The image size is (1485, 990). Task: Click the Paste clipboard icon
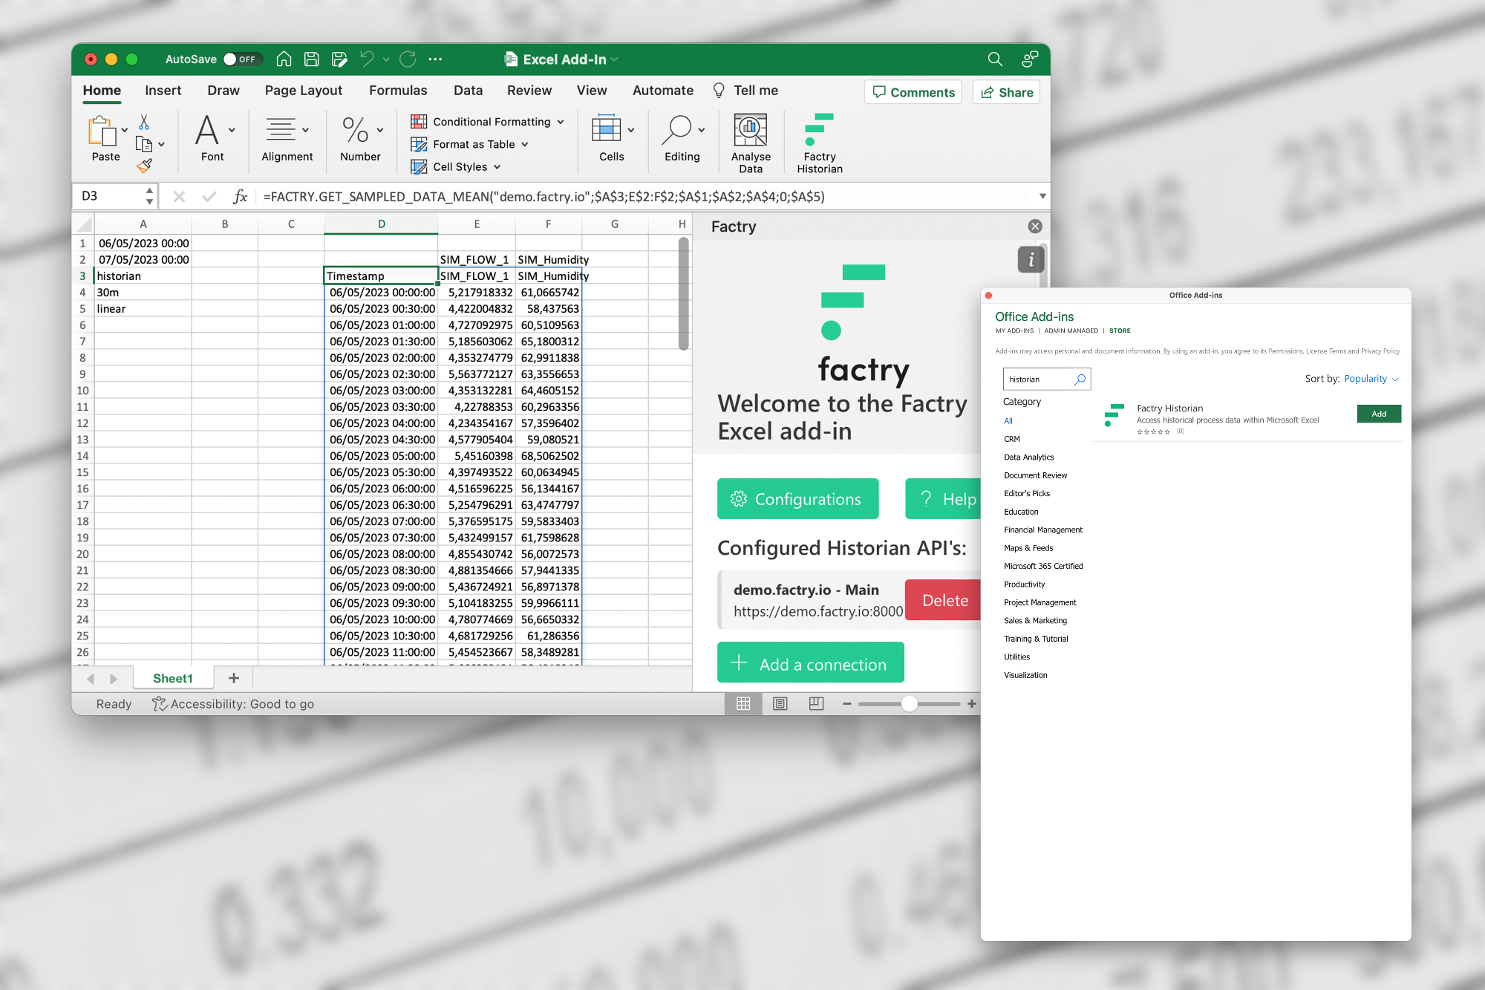pos(102,131)
